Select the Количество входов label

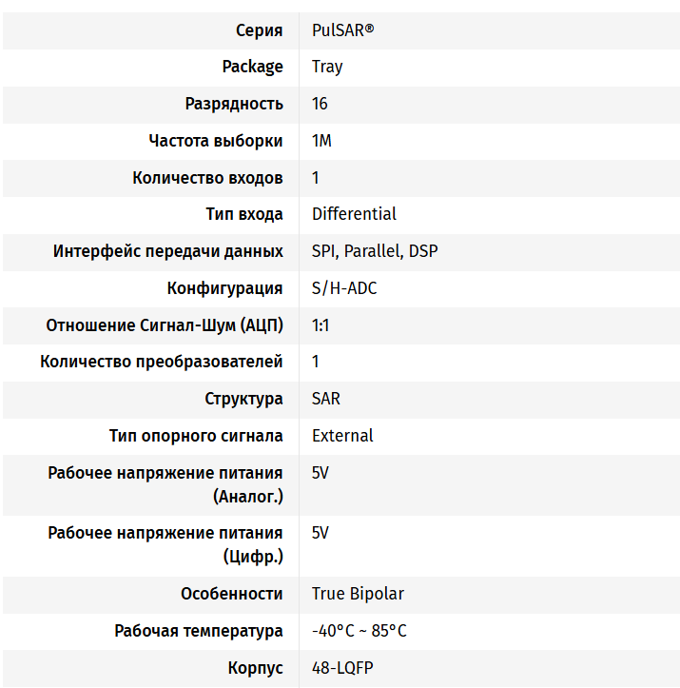click(x=208, y=178)
